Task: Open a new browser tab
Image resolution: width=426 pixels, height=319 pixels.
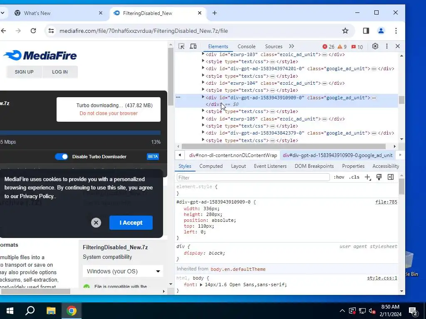Action: coord(215,13)
